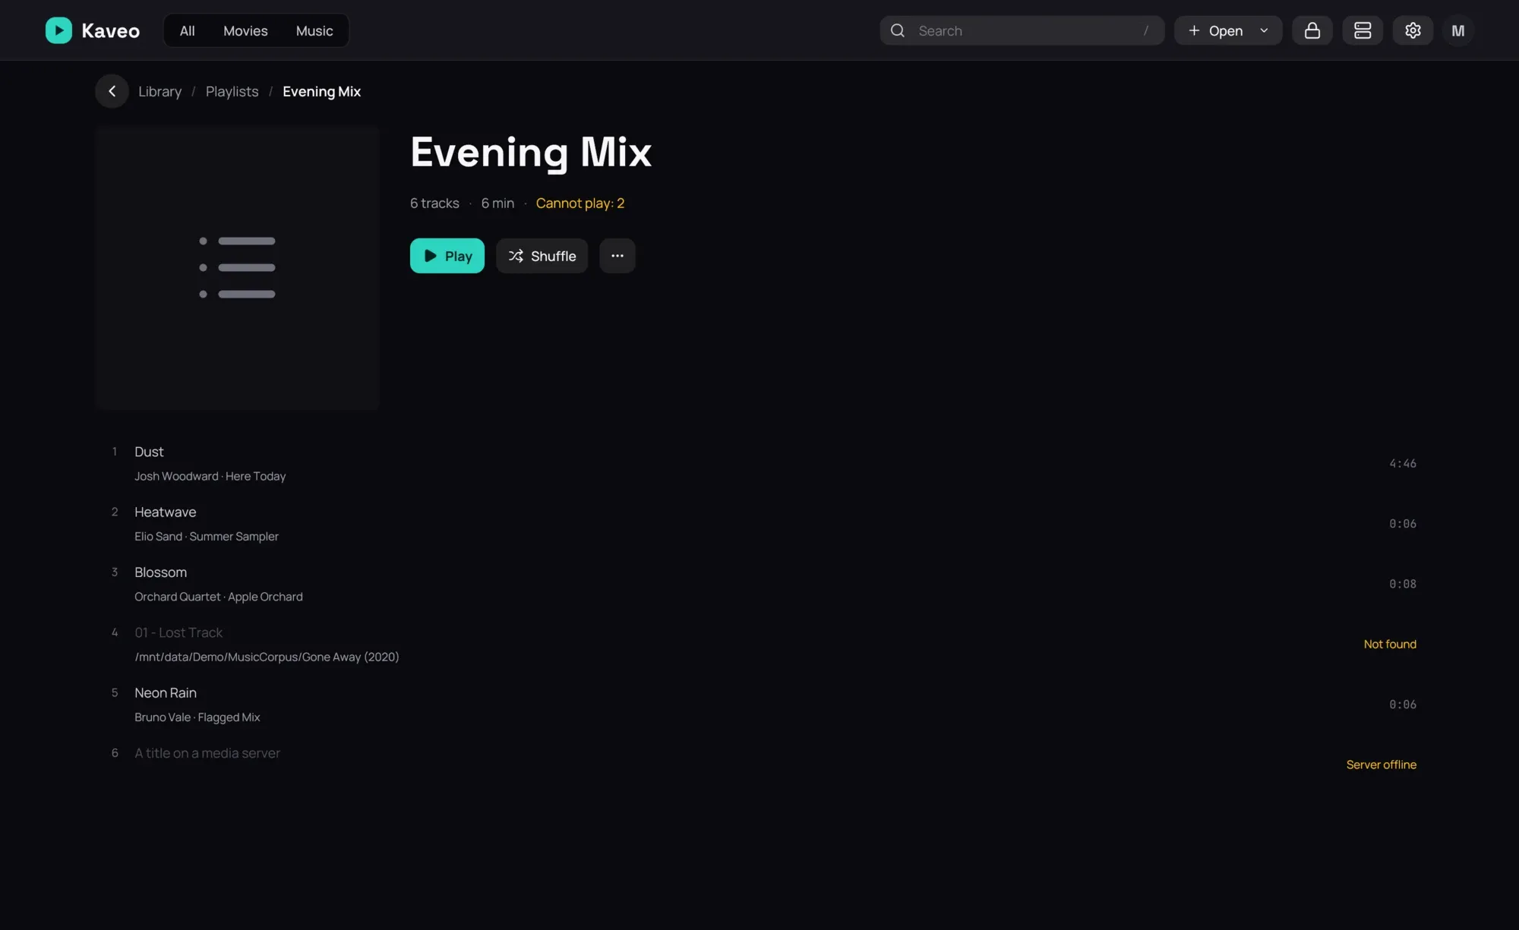This screenshot has height=930, width=1519.
Task: Open the three-dots more options button
Action: (617, 256)
